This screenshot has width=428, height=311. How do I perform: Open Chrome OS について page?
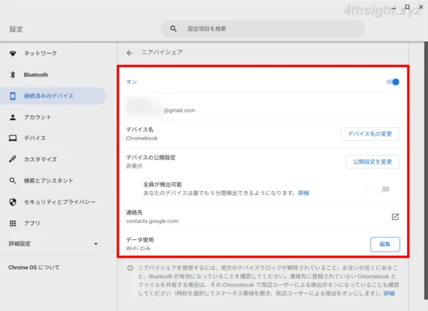pos(34,268)
